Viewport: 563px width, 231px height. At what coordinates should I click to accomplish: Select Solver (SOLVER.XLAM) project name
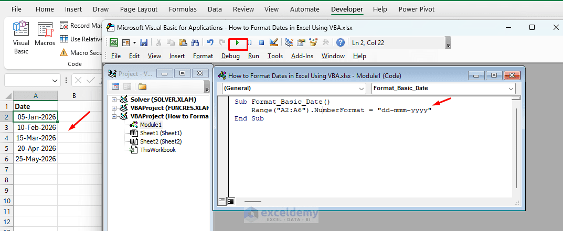click(163, 100)
